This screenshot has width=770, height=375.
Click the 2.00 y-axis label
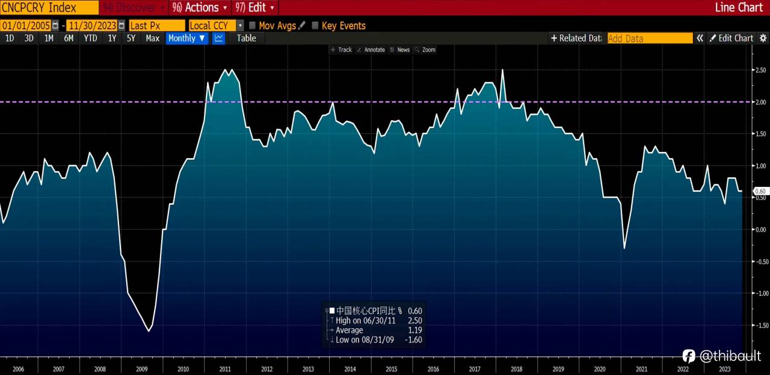(x=760, y=102)
